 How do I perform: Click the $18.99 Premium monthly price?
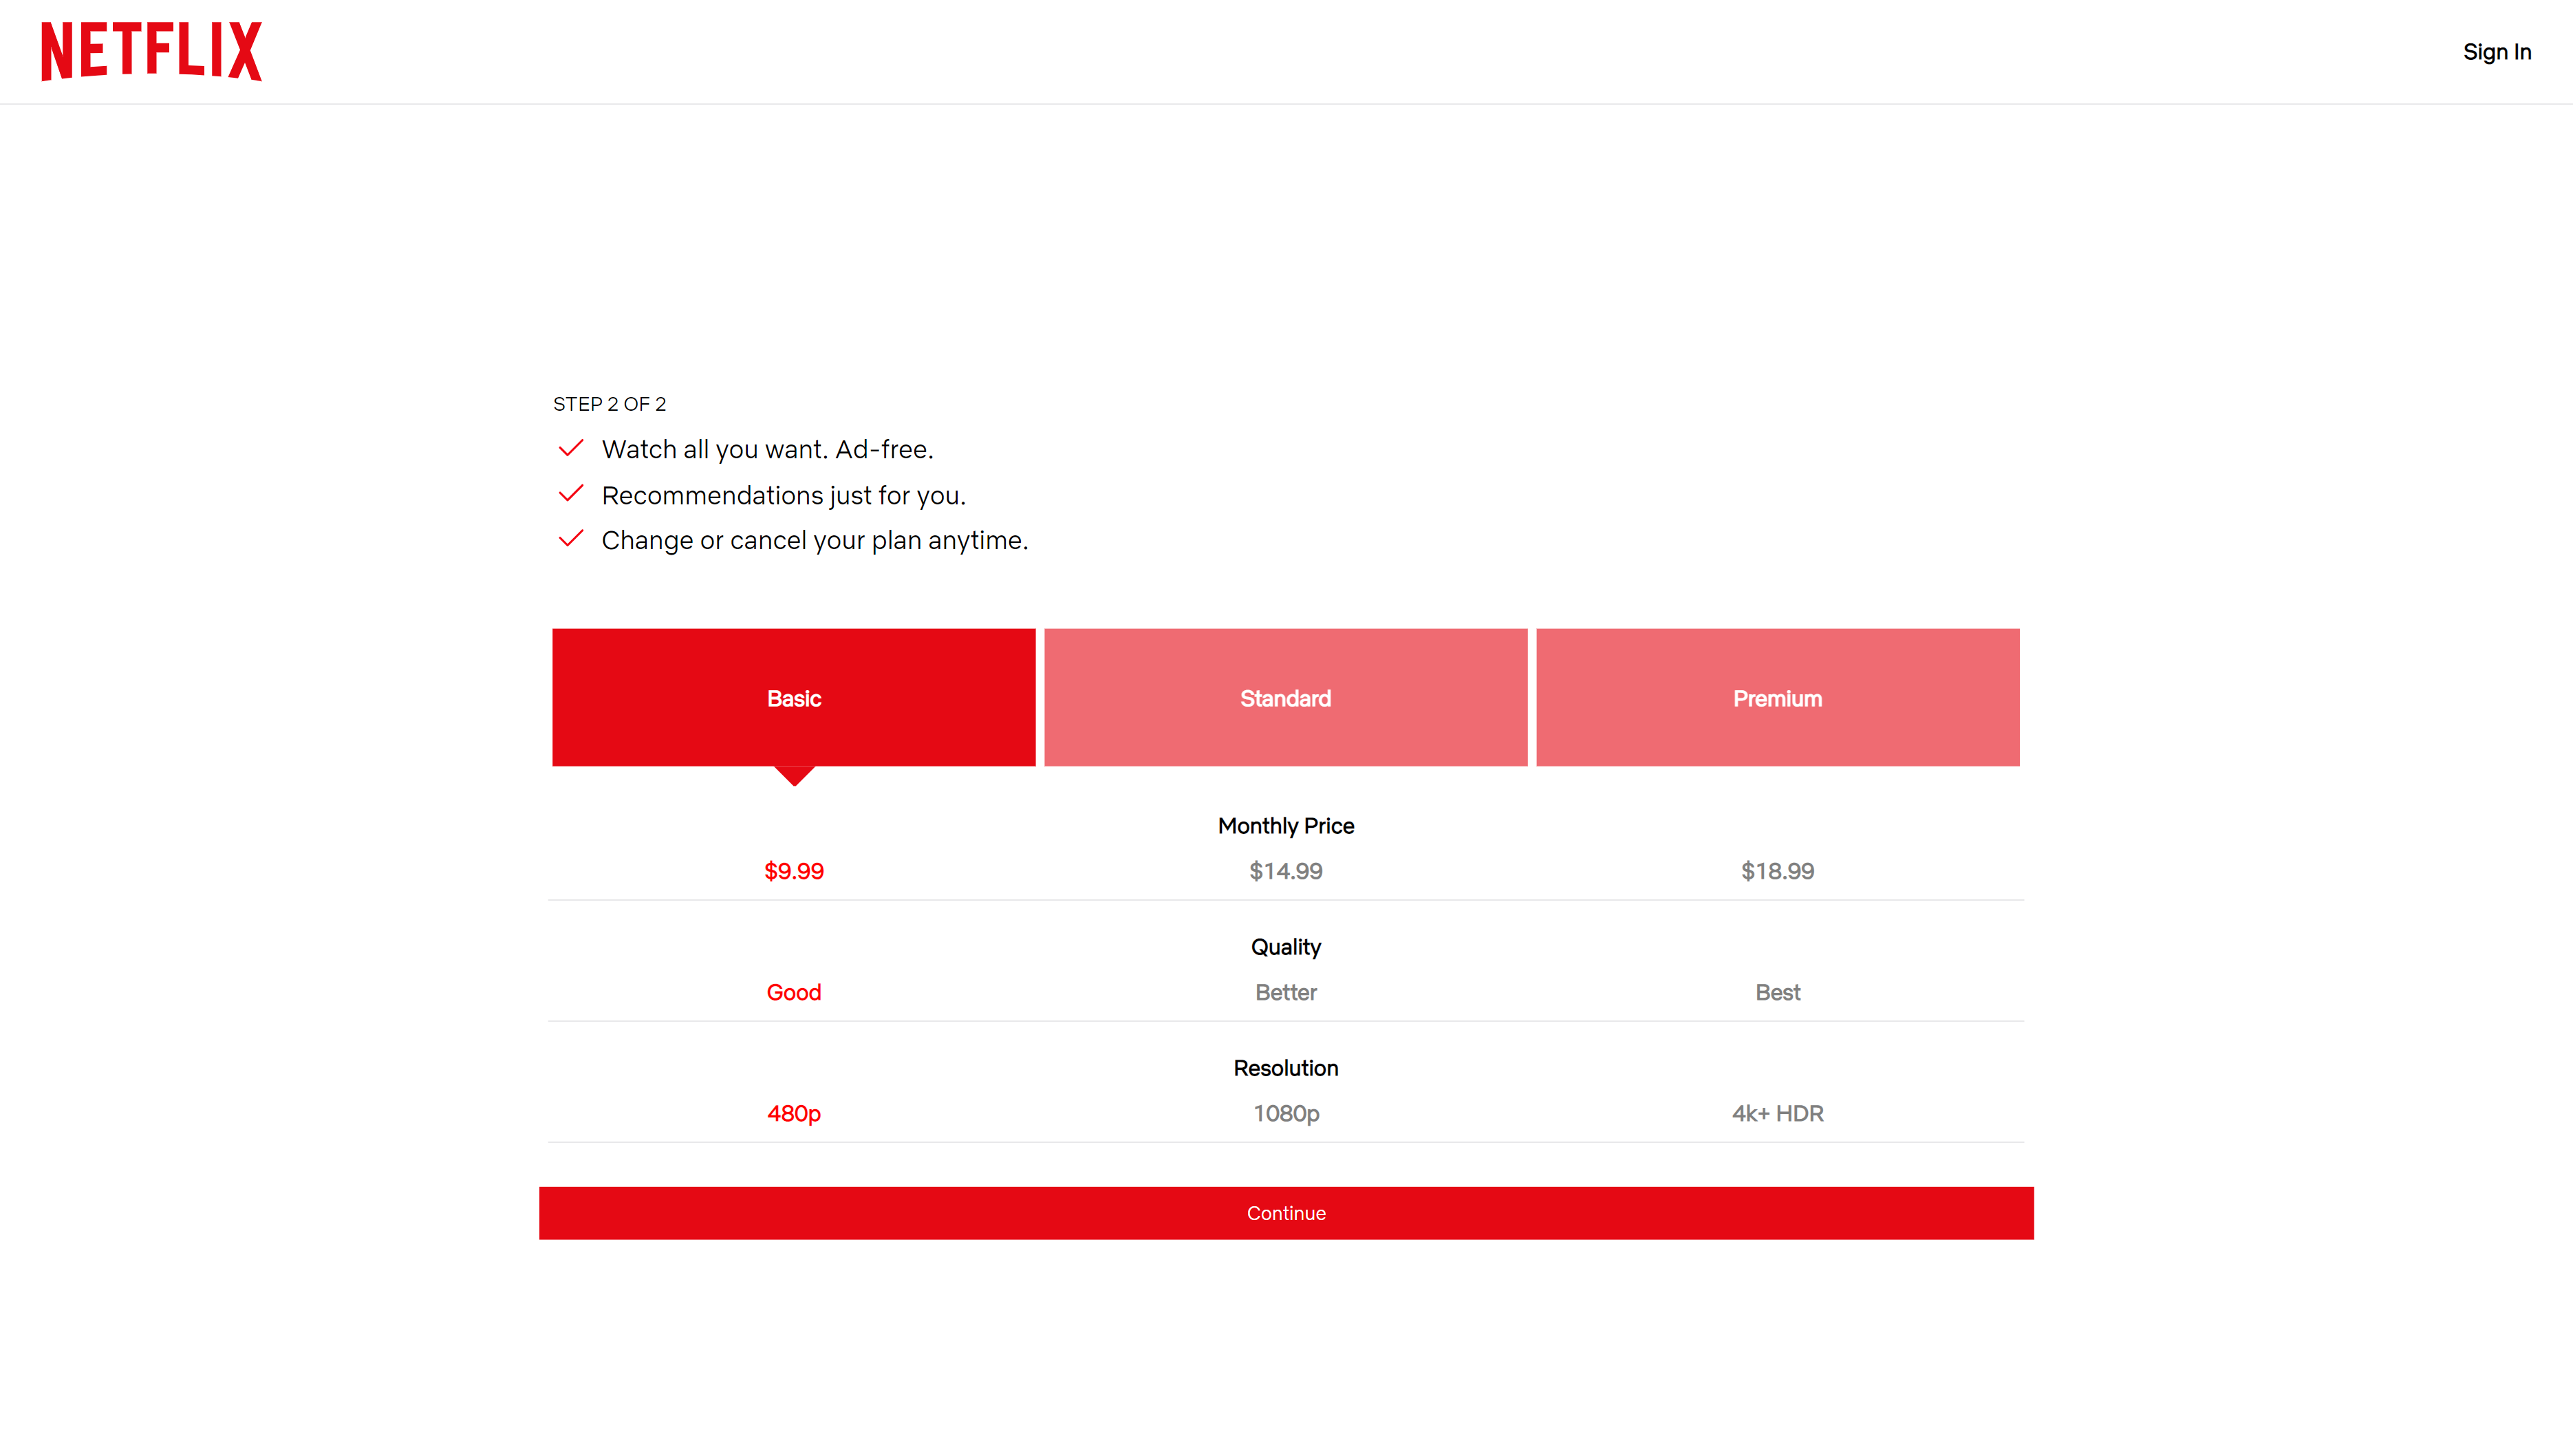[x=1777, y=871]
